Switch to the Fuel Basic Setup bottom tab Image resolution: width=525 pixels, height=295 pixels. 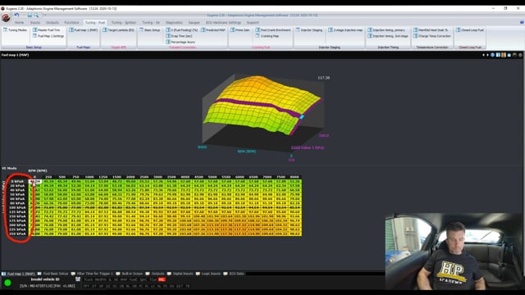click(52, 274)
